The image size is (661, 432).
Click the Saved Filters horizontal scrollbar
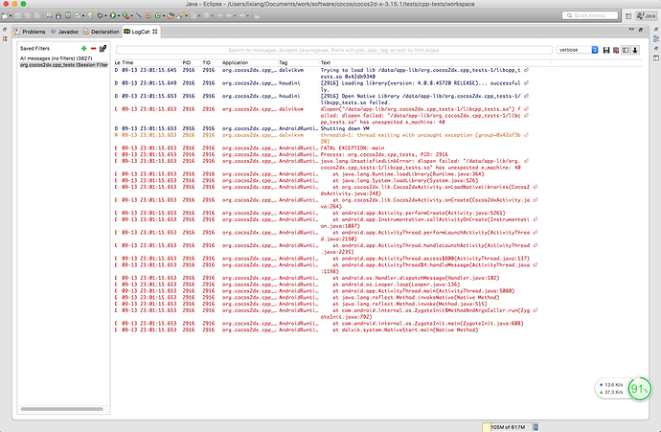coord(61,409)
